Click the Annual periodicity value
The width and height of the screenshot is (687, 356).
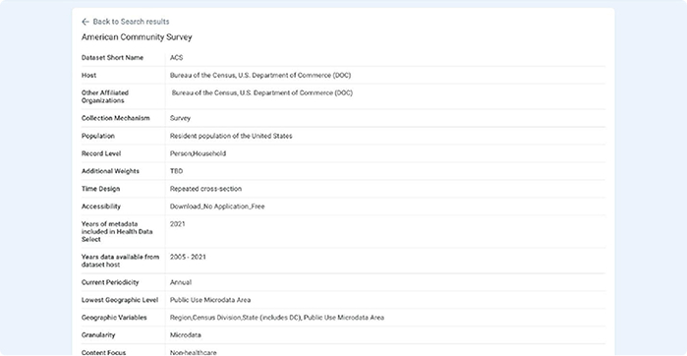point(181,283)
